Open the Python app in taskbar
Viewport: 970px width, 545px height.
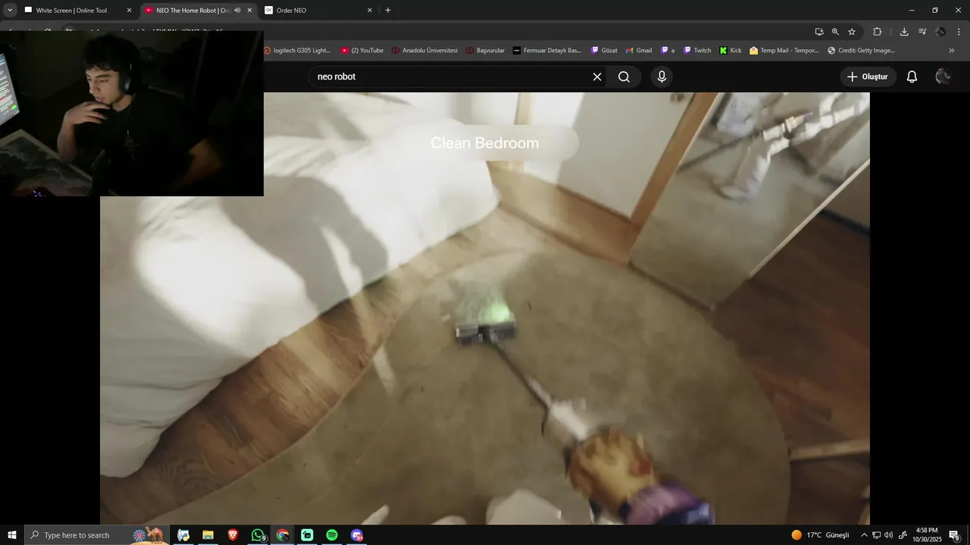coord(183,535)
